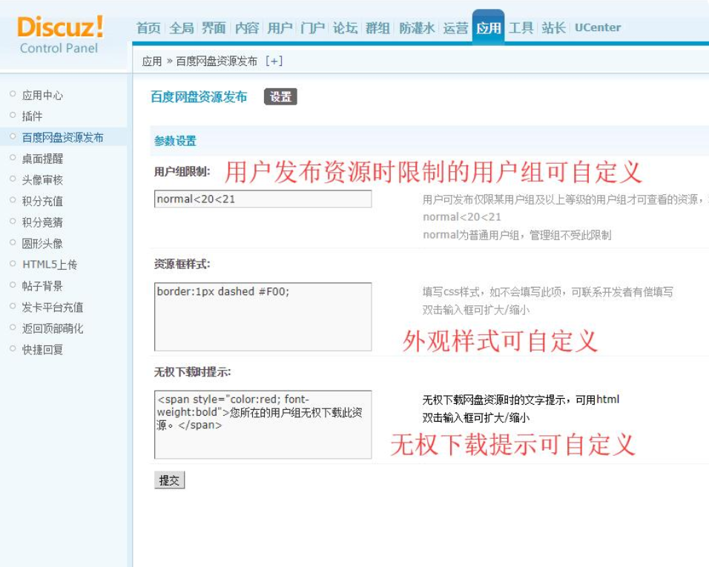Click the hint text 双击输入框可扩大/缩小 under 填写css样式
Viewport: 709px width, 567px height.
[x=475, y=311]
